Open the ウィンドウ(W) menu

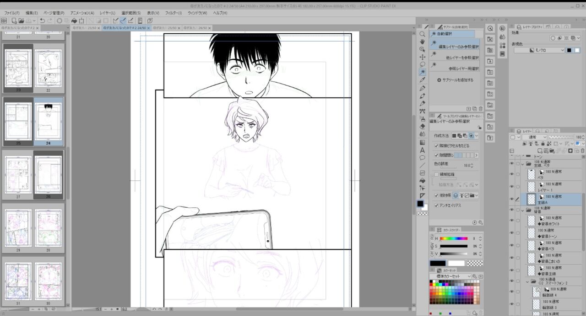pos(198,13)
